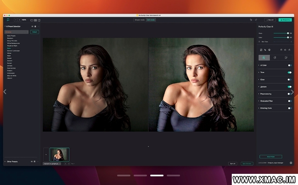Select the crop tool icon
This screenshot has width=298, height=185.
point(265,50)
